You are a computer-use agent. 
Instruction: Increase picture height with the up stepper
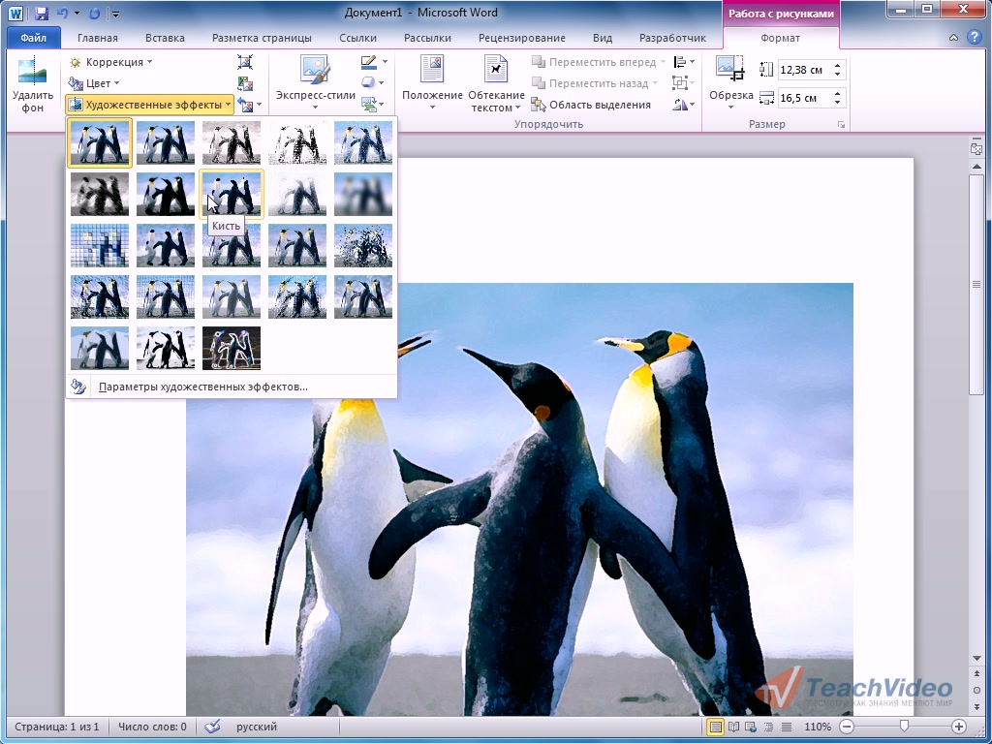(x=838, y=65)
